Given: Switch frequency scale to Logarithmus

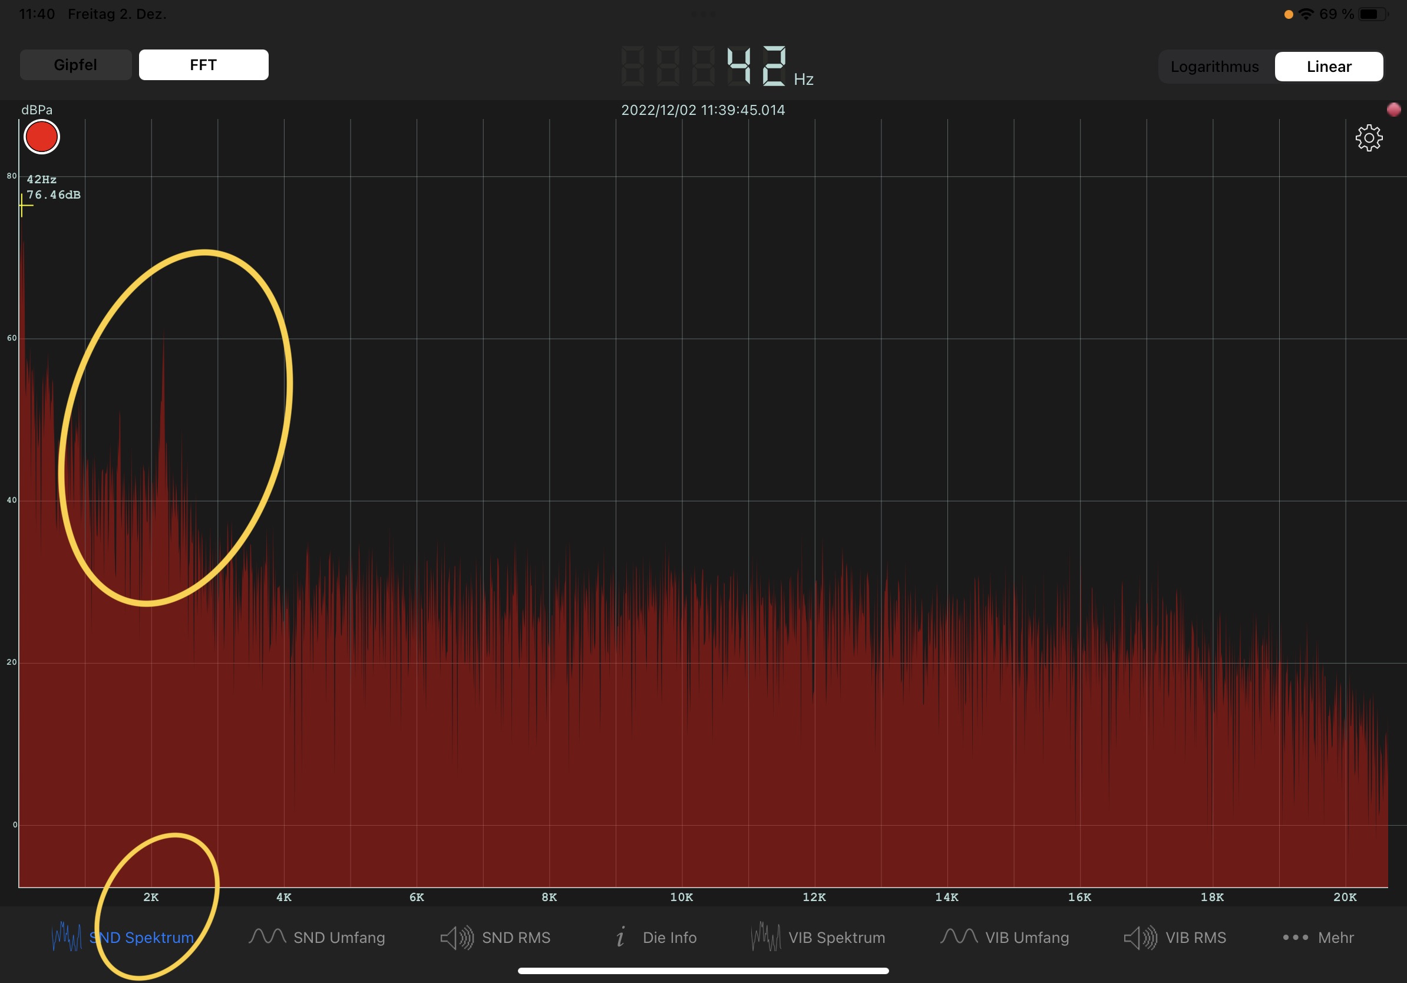Looking at the screenshot, I should point(1214,66).
